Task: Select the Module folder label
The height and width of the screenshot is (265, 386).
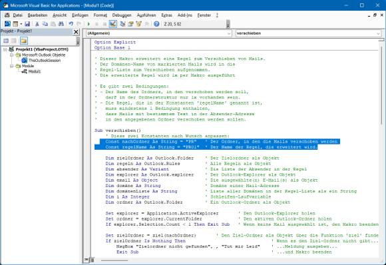Action: tap(28, 66)
